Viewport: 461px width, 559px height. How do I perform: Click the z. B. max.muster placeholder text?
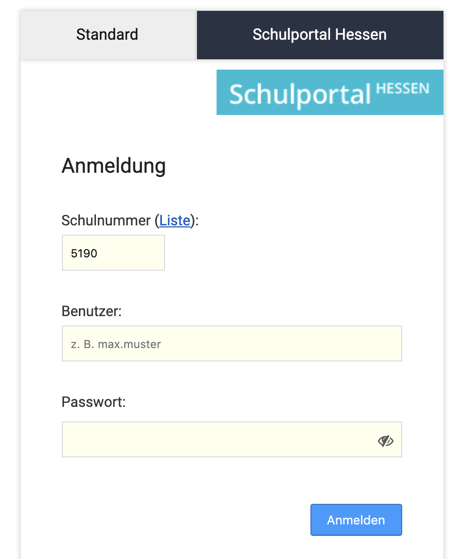116,343
